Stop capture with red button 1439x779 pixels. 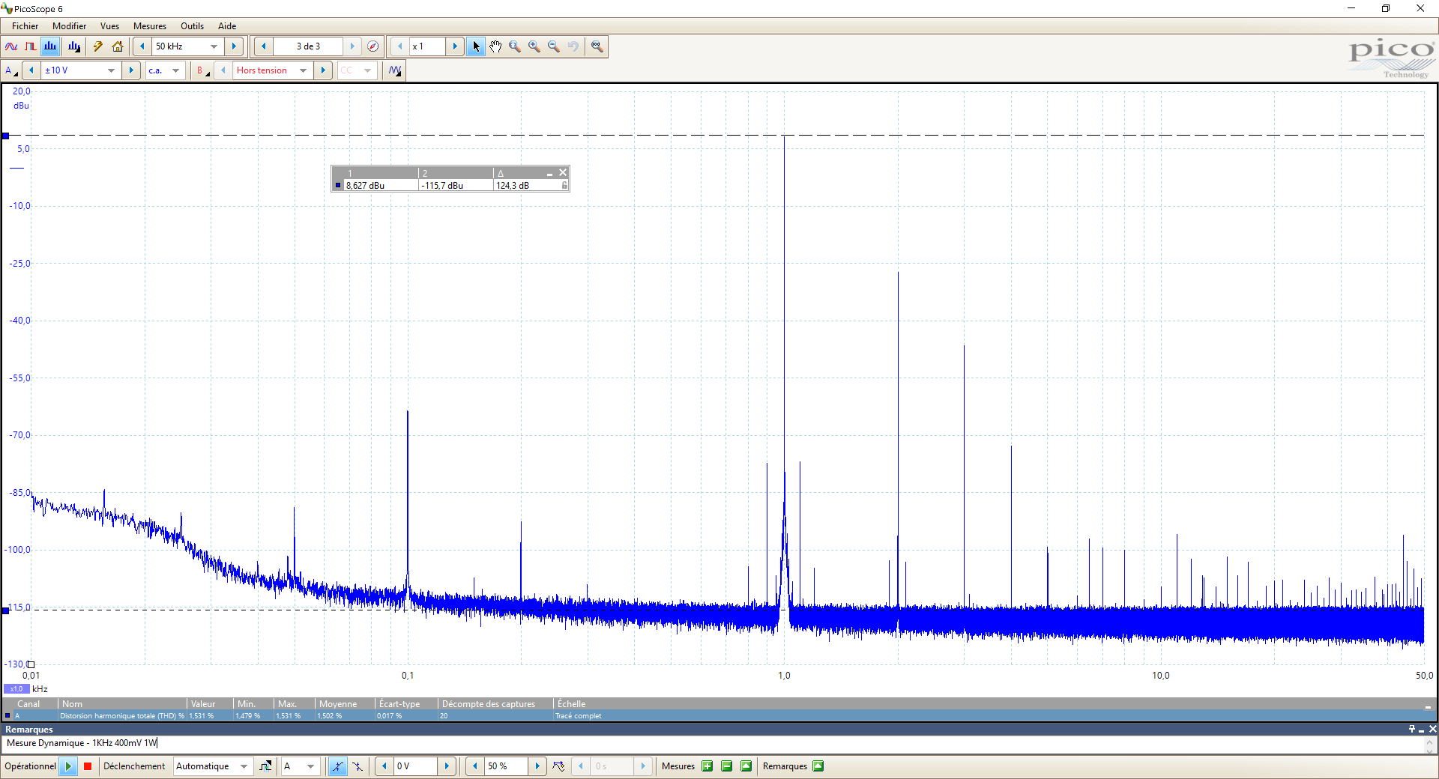click(x=88, y=766)
